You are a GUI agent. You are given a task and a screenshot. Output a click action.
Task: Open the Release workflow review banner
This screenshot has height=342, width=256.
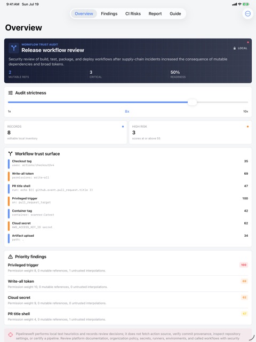[128, 61]
